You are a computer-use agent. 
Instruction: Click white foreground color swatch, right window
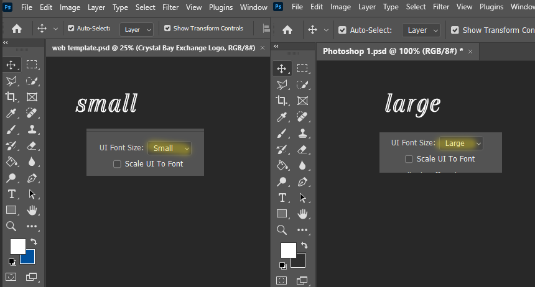pyautogui.click(x=288, y=250)
